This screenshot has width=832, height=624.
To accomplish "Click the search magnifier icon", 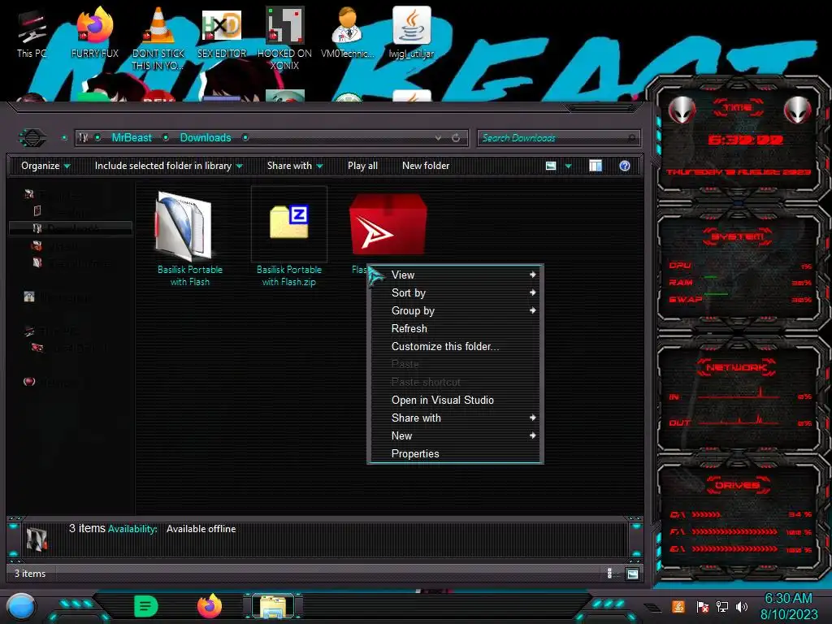I will (x=631, y=138).
